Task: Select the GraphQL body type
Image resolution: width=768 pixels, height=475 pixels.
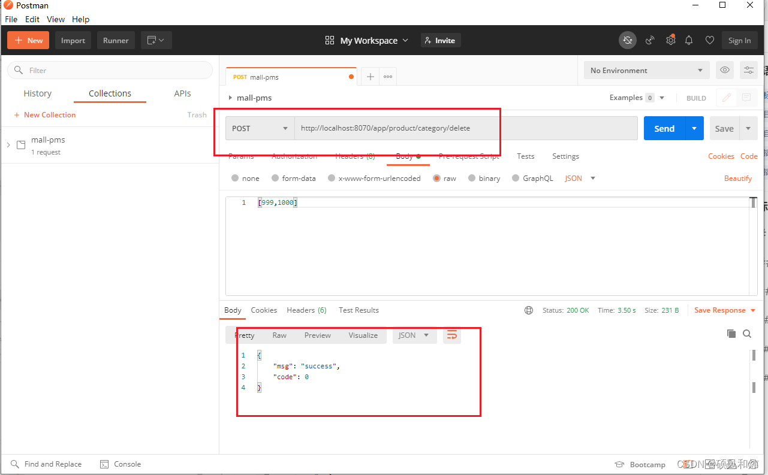Action: click(x=532, y=178)
